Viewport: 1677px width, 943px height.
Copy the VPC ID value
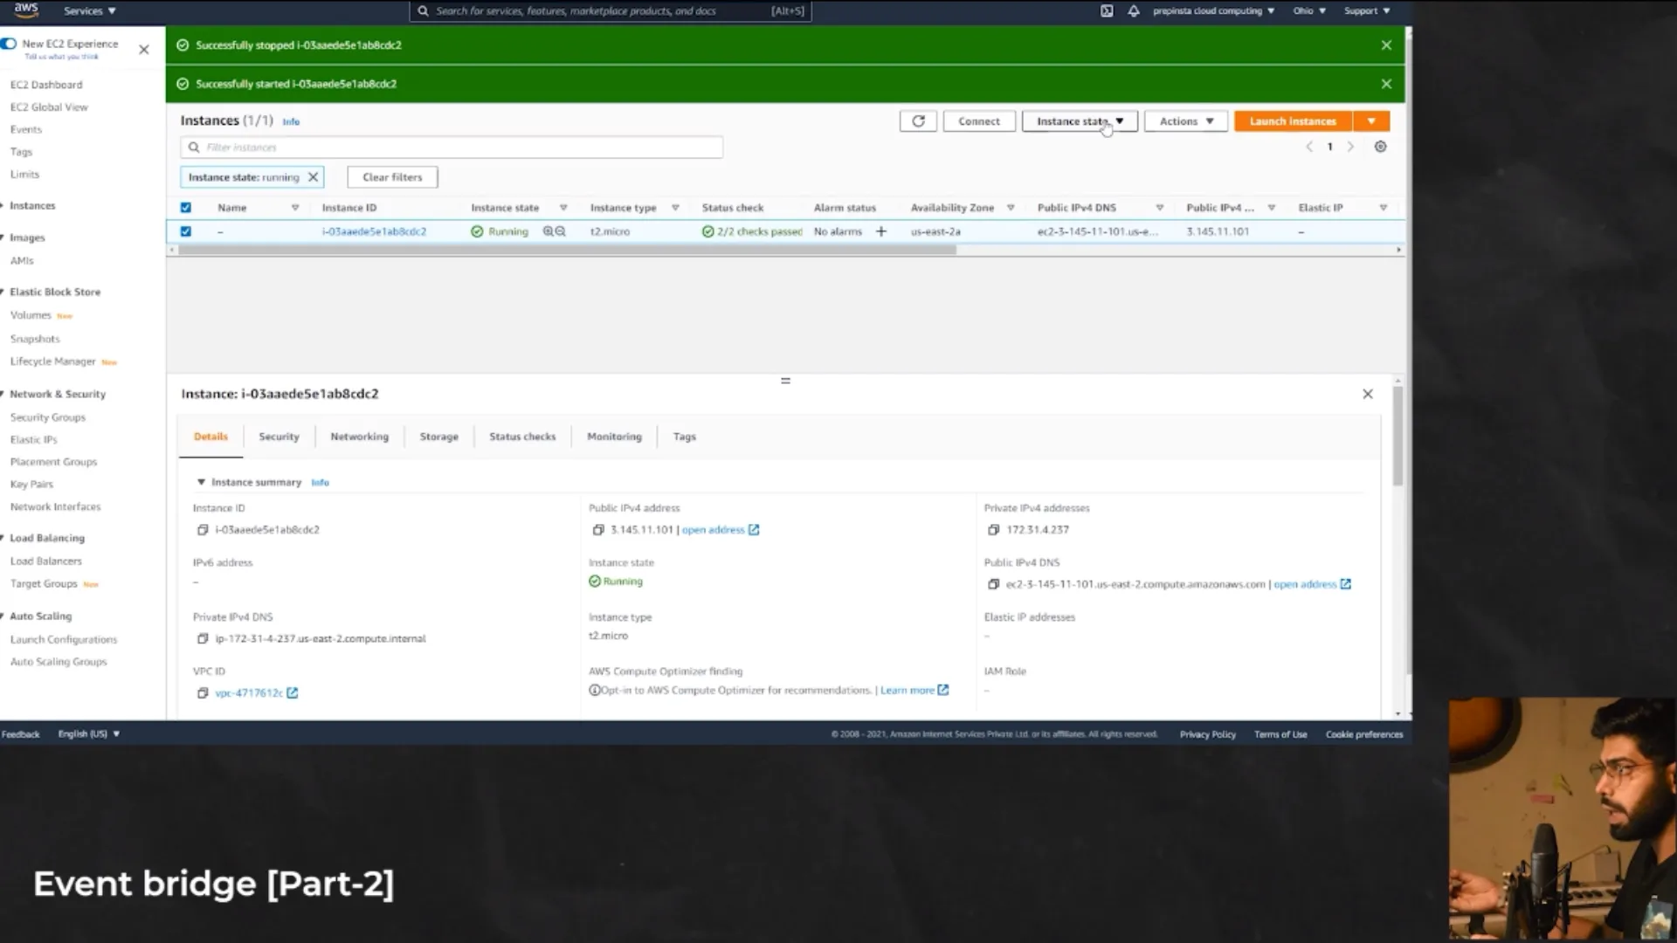[203, 693]
